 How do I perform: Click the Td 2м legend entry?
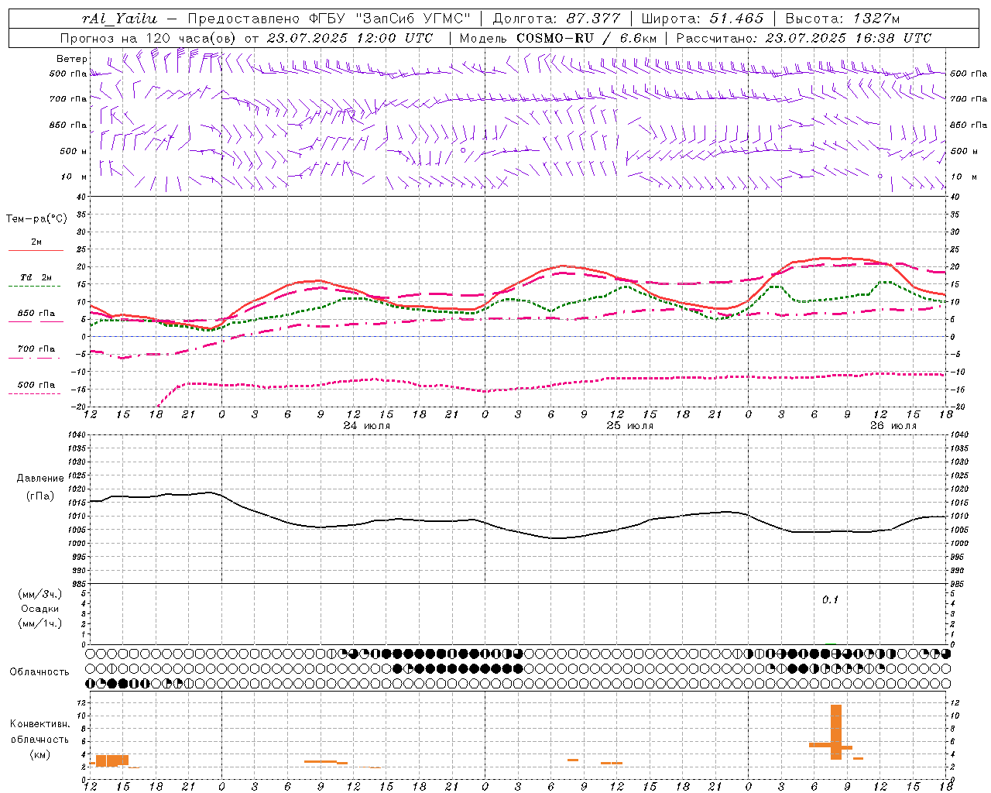[x=36, y=277]
